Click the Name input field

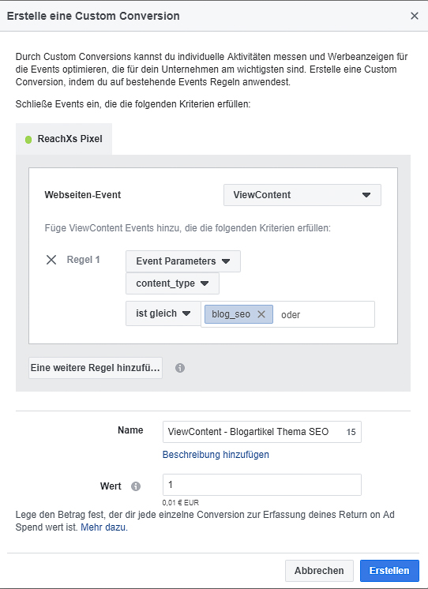[x=262, y=432]
